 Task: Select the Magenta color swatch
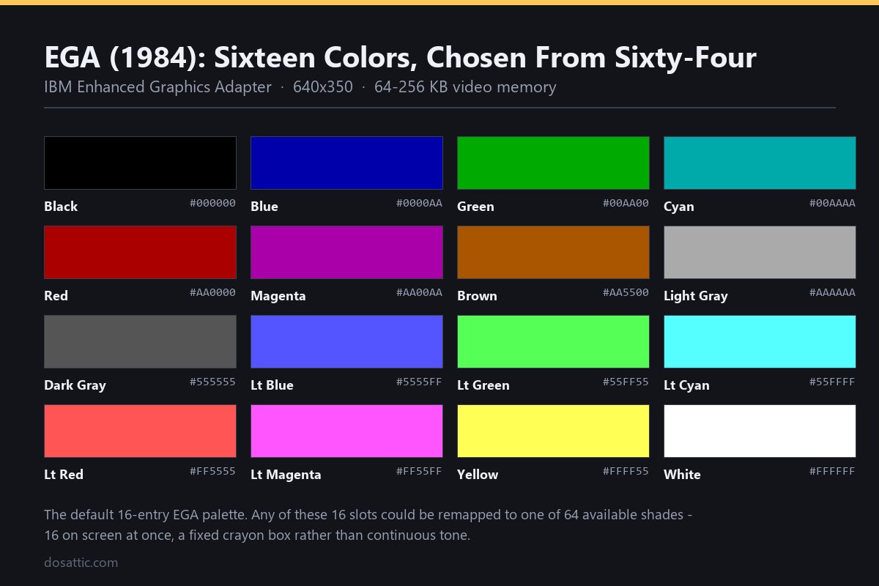(x=346, y=252)
